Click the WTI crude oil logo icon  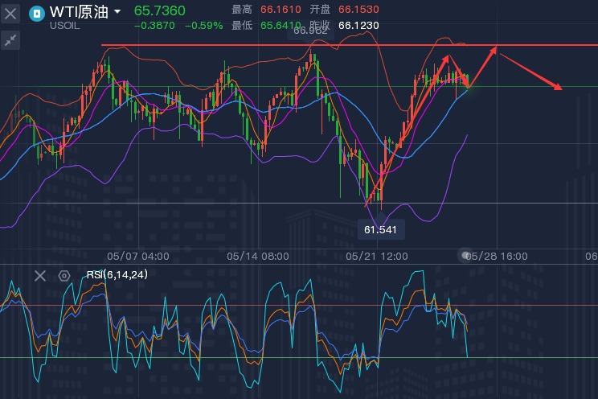[x=37, y=13]
